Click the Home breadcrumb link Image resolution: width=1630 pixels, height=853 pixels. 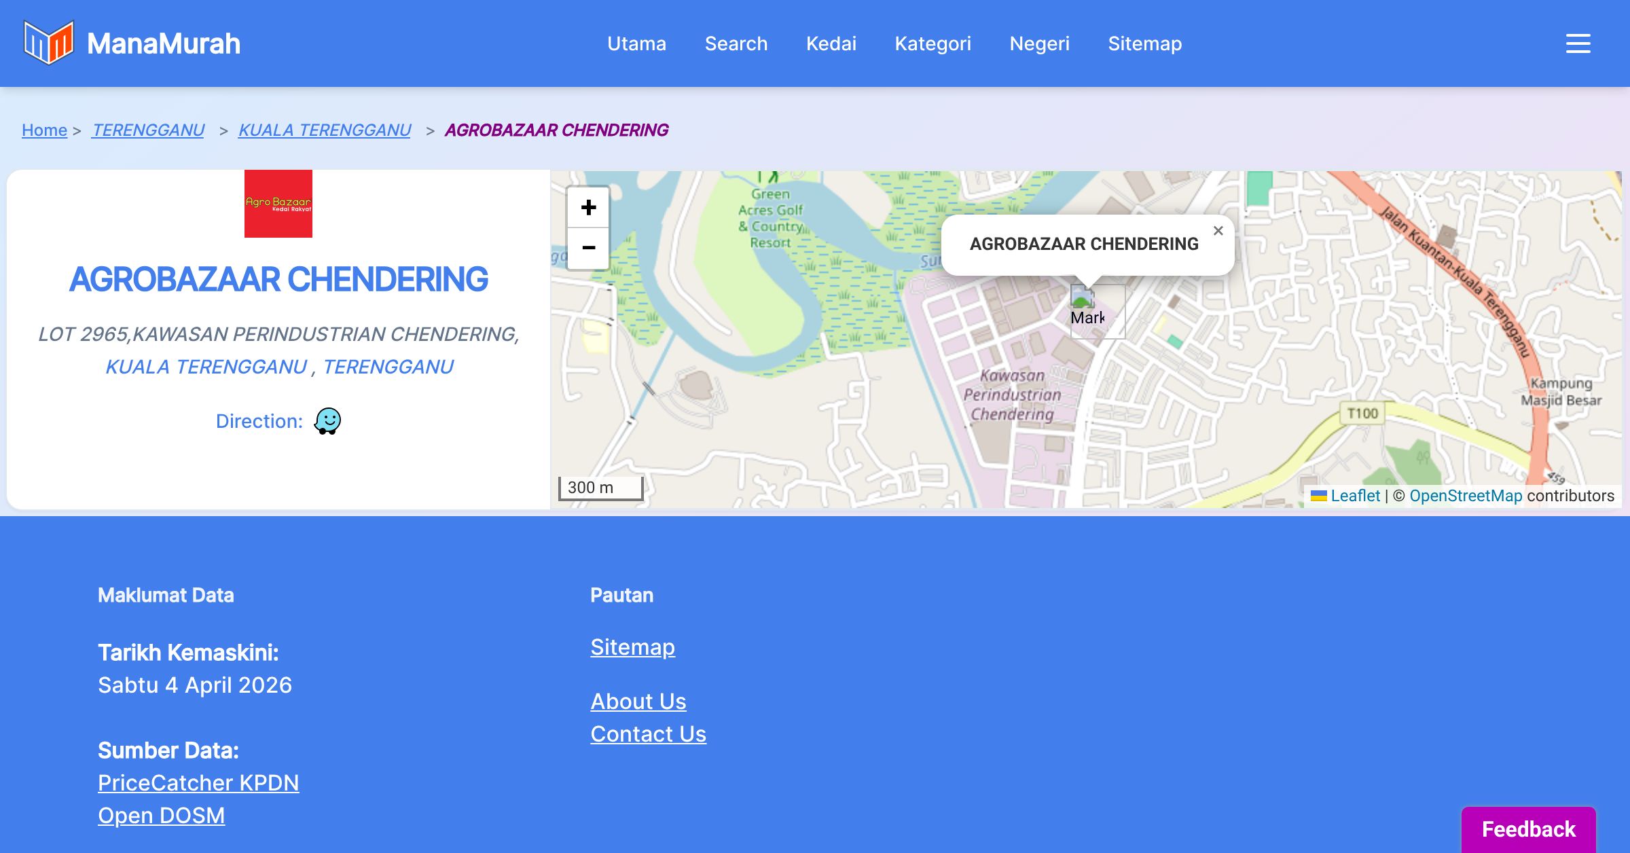pyautogui.click(x=44, y=130)
